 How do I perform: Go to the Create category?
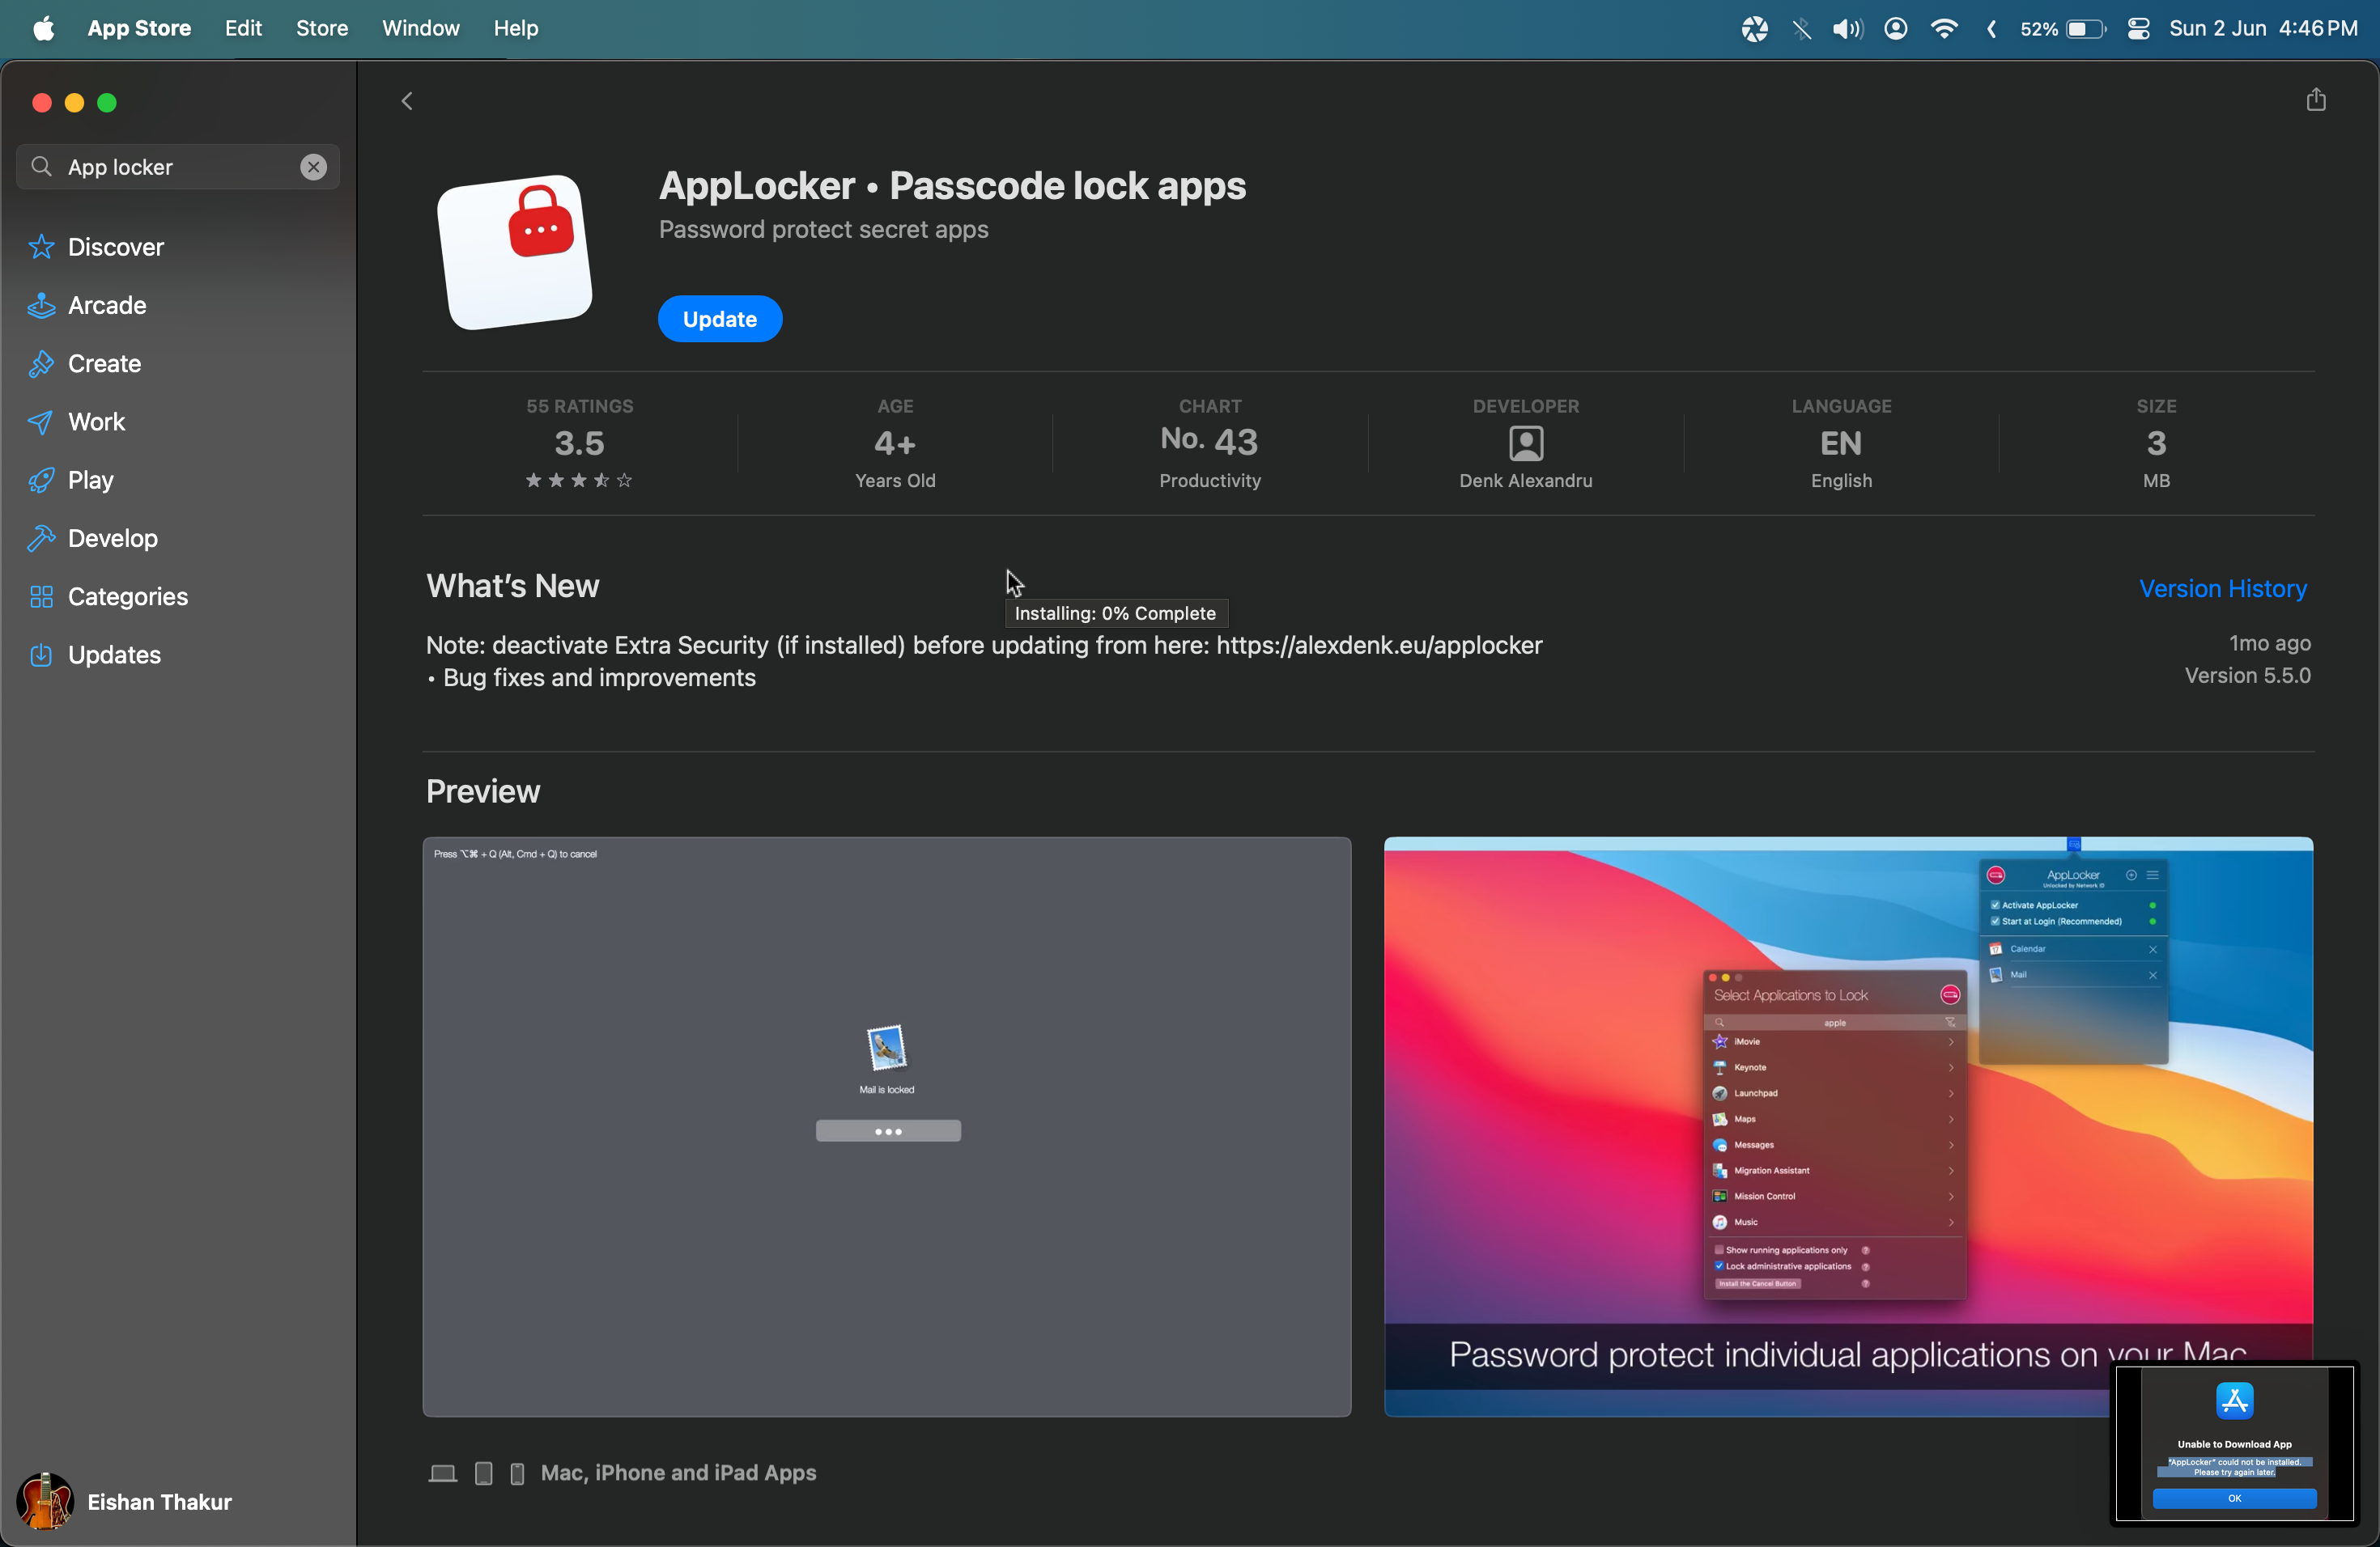[x=104, y=364]
